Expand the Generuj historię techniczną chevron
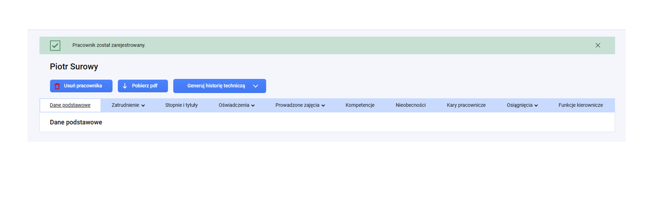The image size is (650, 204). 256,86
